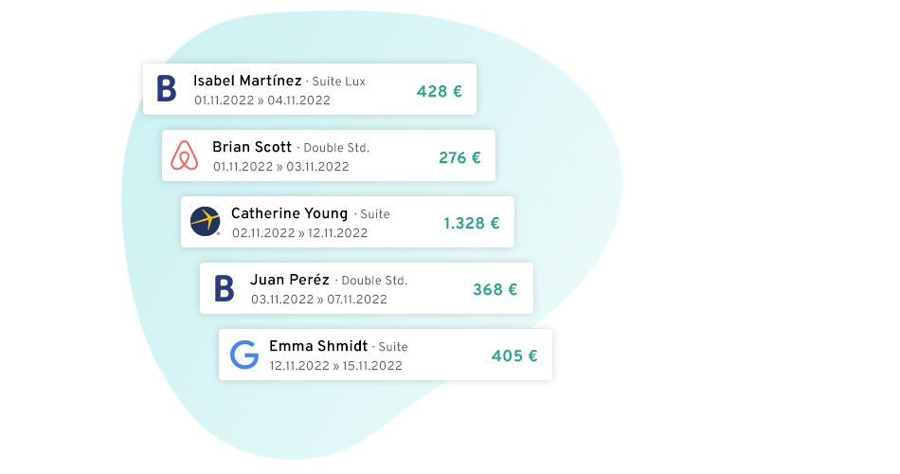
Task: Open Brian Scott's reservation name
Action: tap(252, 147)
